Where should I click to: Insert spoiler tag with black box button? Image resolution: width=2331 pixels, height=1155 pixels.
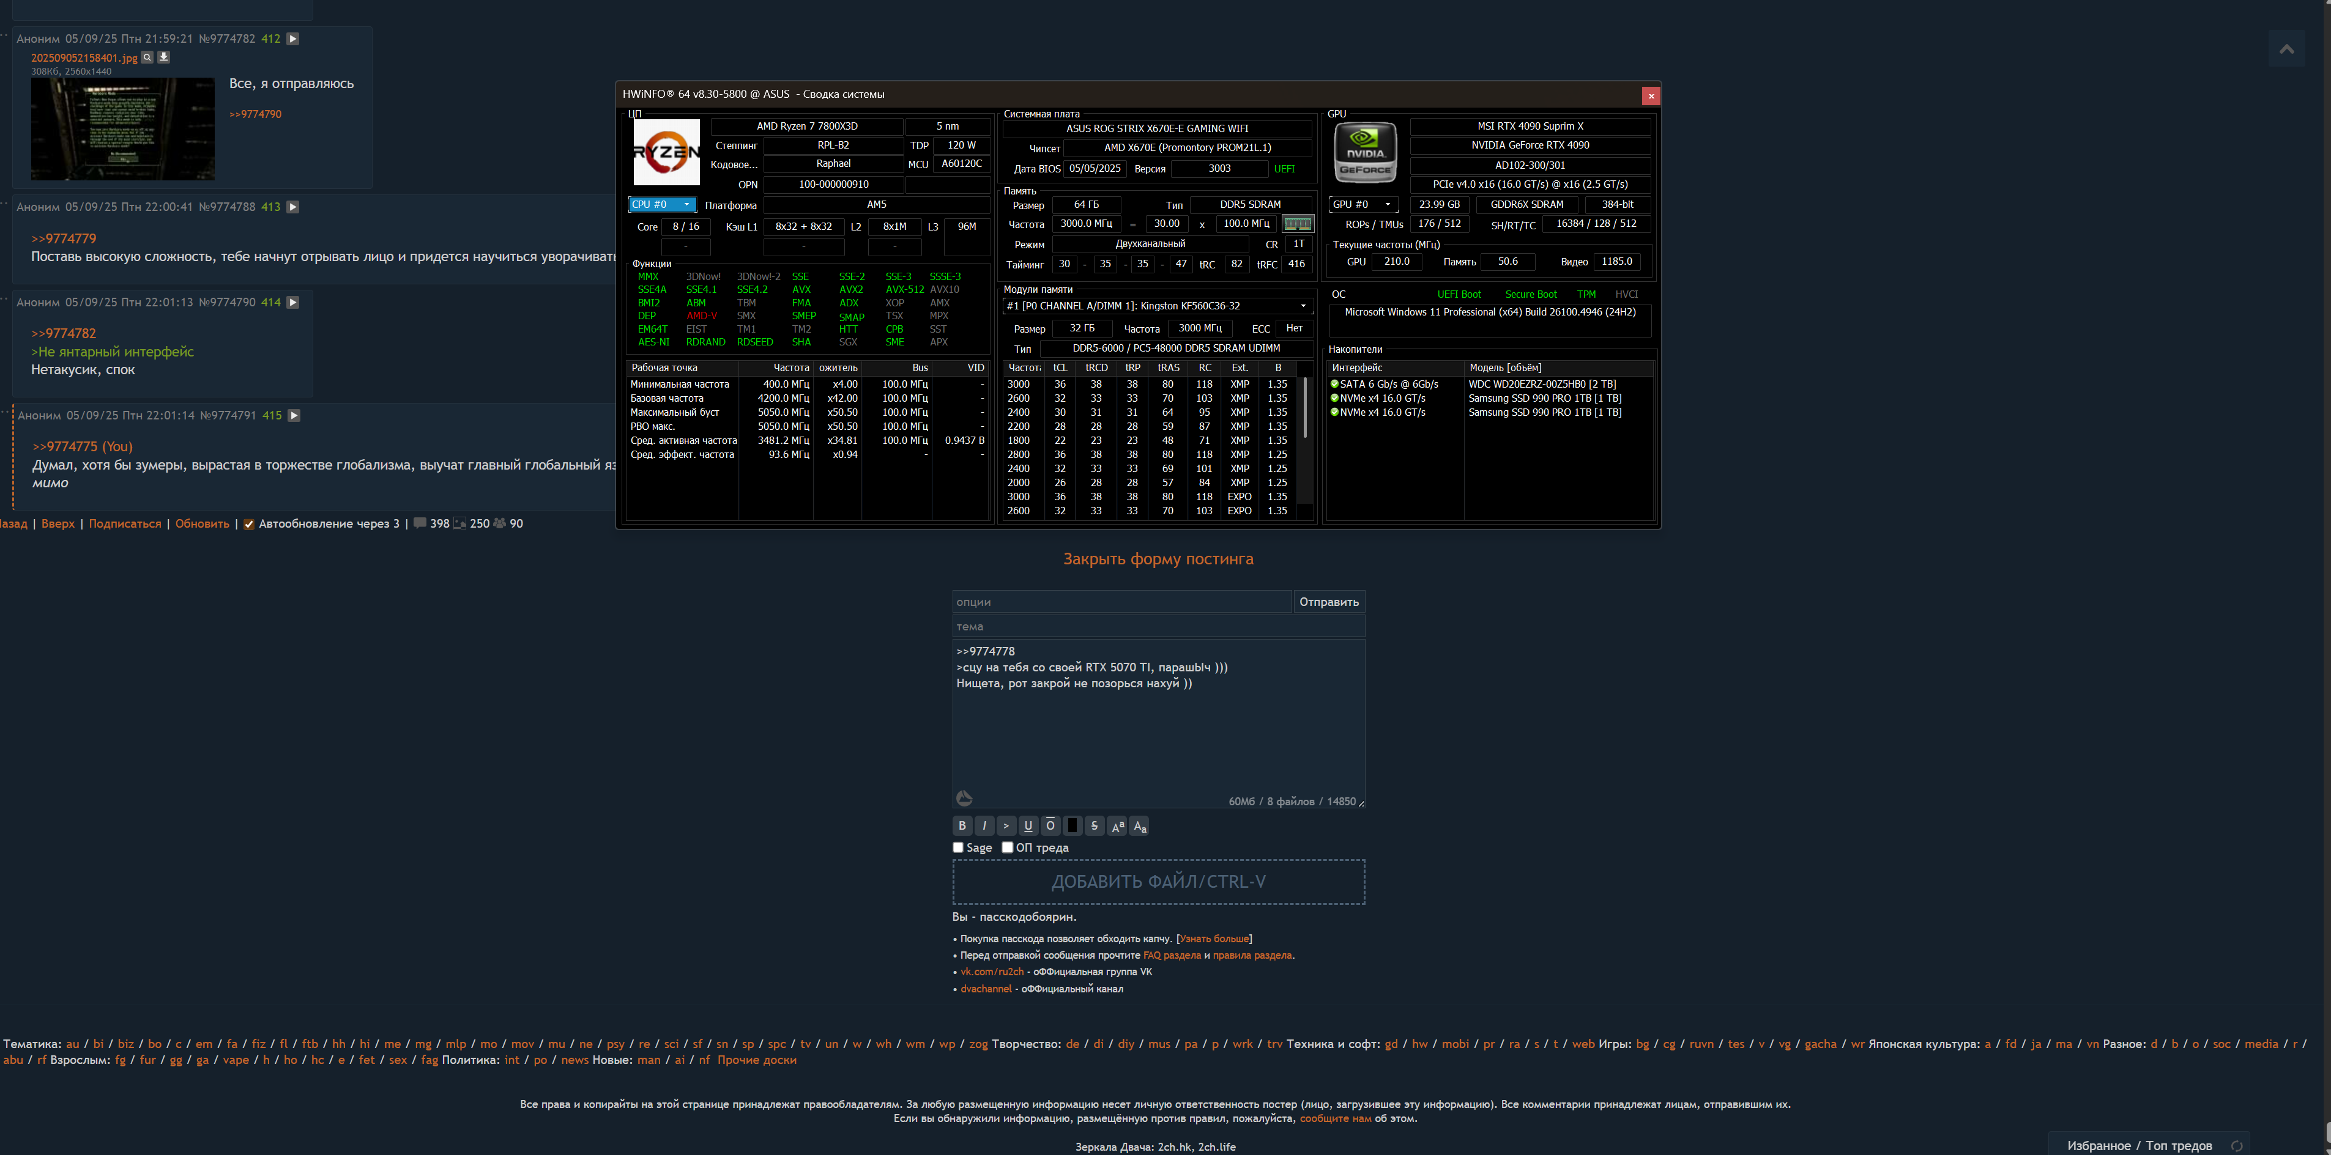pos(1073,826)
